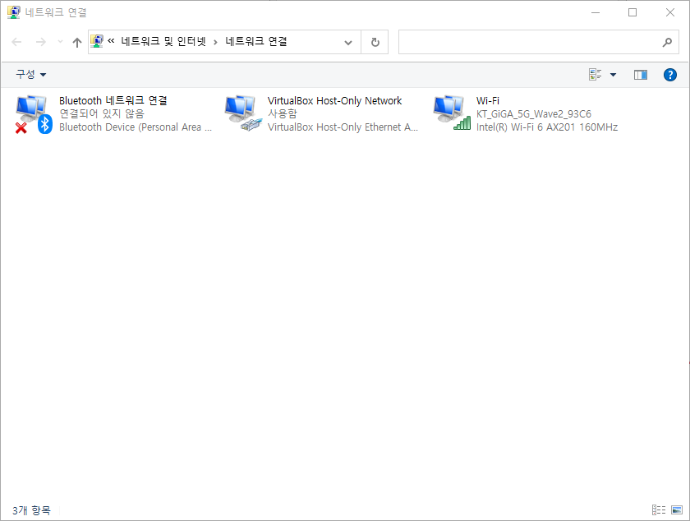Image resolution: width=690 pixels, height=521 pixels.
Task: Minimize the 네트워크 연결 window
Action: pyautogui.click(x=596, y=12)
